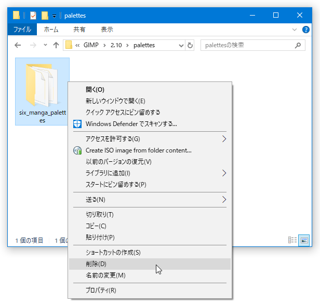Click the New Folder quick access icon
The height and width of the screenshot is (305, 320).
[x=45, y=16]
